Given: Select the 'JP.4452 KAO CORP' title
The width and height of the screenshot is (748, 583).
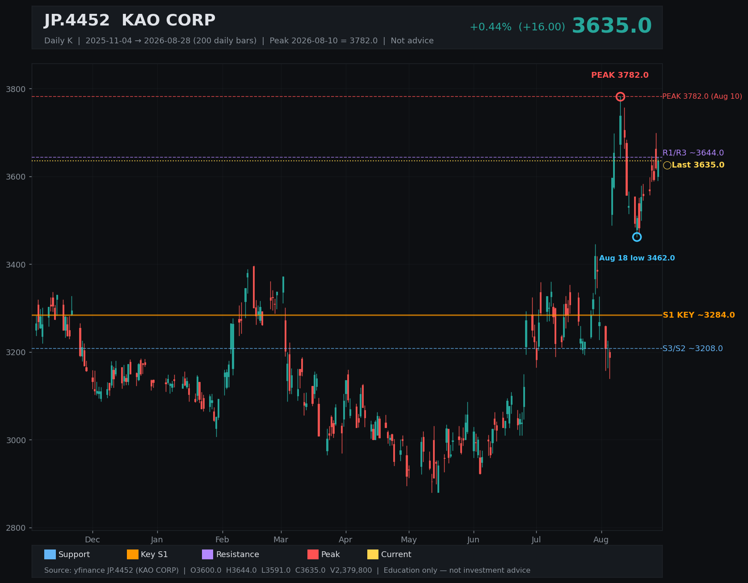Looking at the screenshot, I should coord(130,21).
